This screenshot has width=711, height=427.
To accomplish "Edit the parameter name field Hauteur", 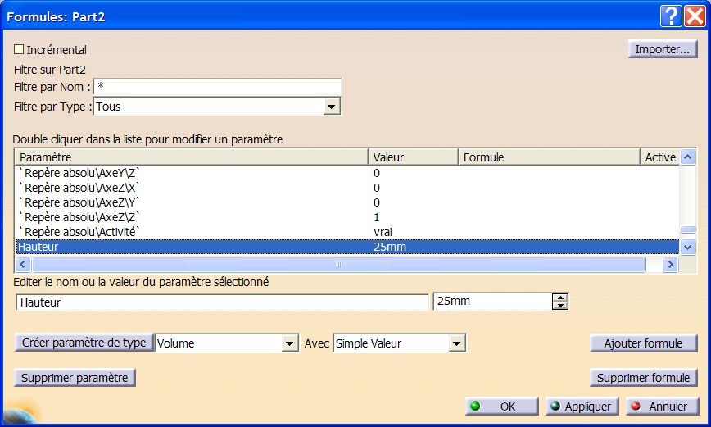I will (222, 302).
